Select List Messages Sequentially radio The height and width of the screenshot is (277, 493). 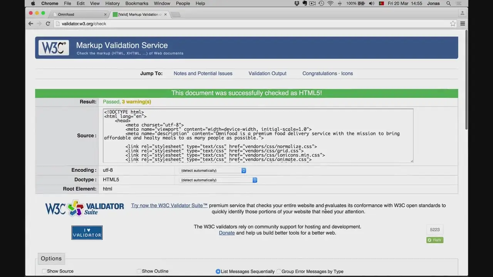click(x=218, y=271)
